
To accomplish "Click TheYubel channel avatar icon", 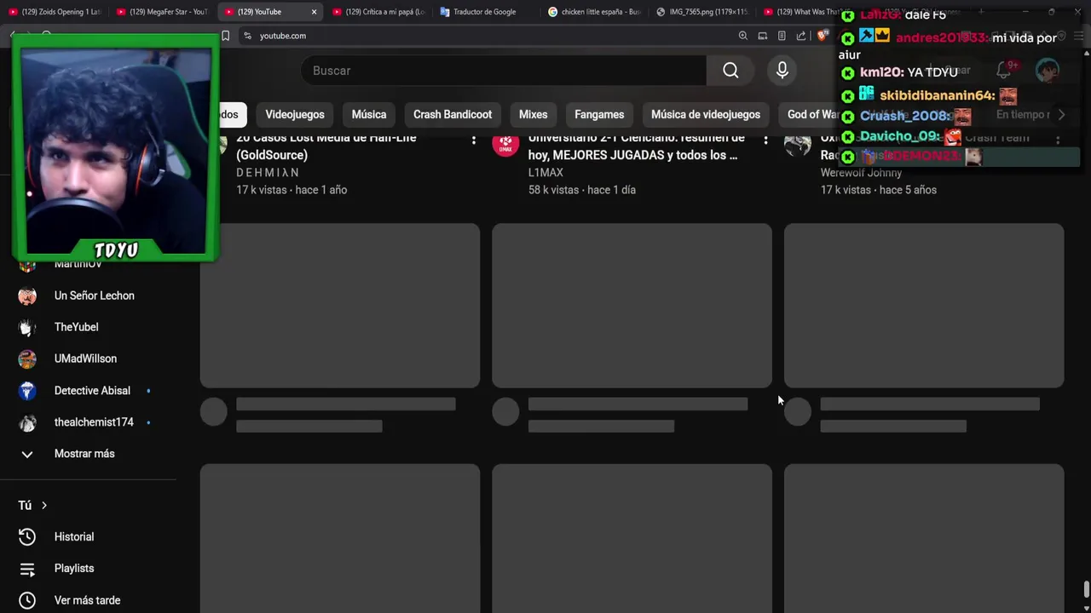I will [x=27, y=327].
